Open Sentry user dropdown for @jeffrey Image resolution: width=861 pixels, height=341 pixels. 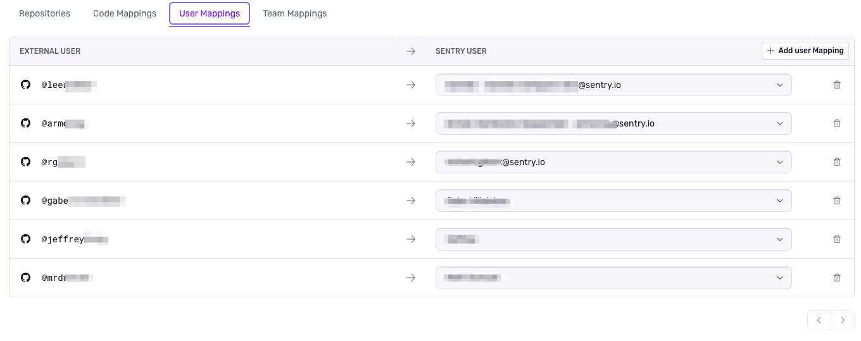coord(613,239)
